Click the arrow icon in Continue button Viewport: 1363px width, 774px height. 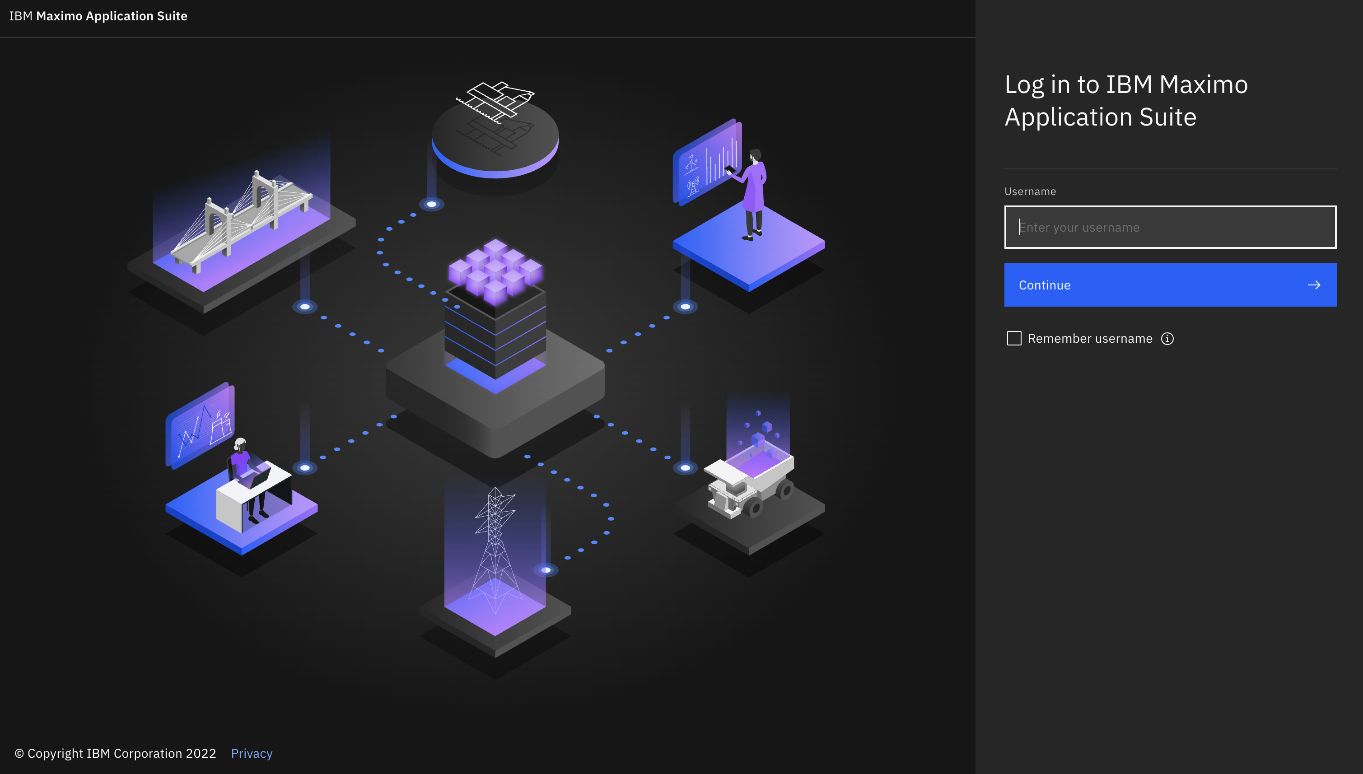1314,285
